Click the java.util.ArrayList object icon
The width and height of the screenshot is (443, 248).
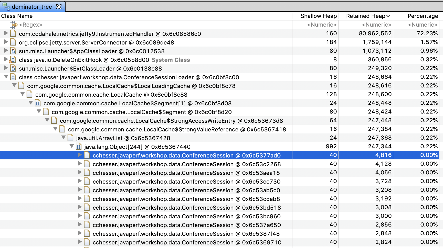coord(71,138)
